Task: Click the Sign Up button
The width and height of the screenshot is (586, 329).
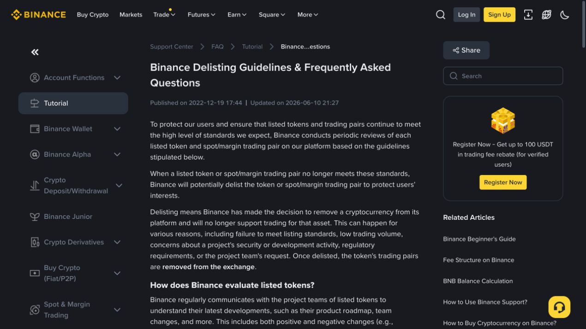Action: 499,15
